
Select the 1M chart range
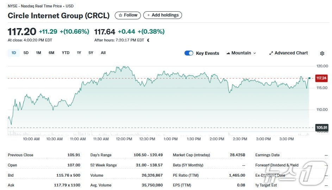[38, 53]
